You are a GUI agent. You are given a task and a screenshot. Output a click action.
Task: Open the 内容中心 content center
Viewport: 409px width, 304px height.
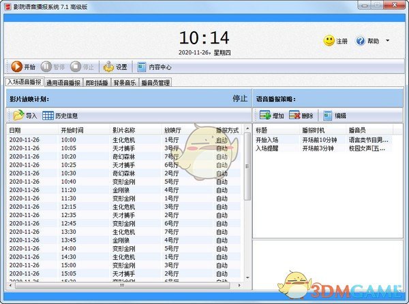click(x=154, y=67)
